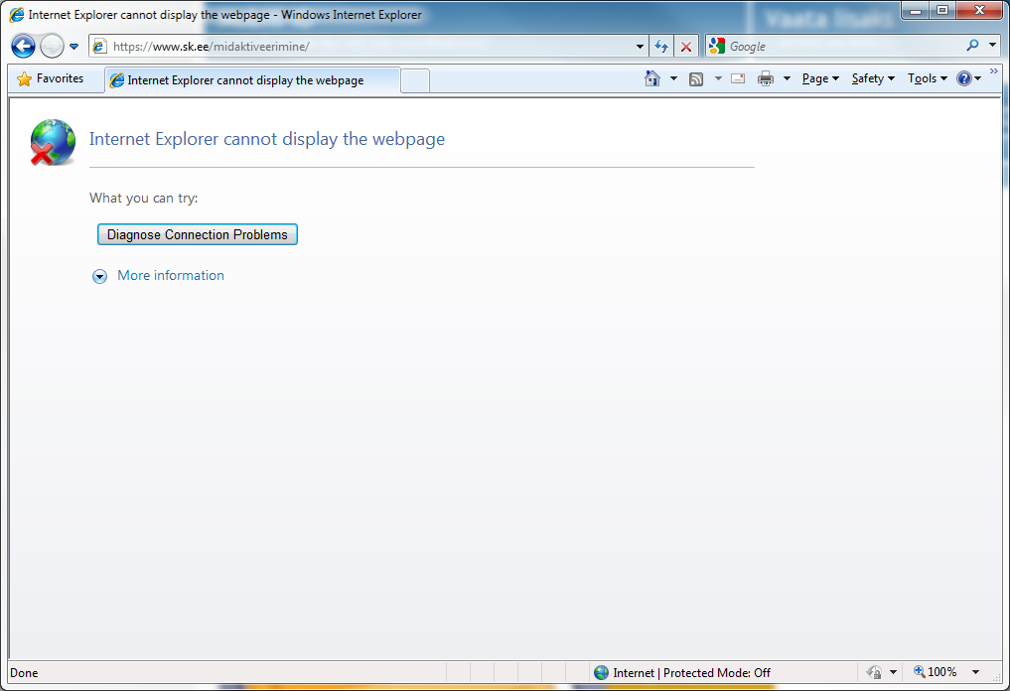The height and width of the screenshot is (691, 1010).
Task: Open the feeds dropdown arrow
Action: [718, 78]
